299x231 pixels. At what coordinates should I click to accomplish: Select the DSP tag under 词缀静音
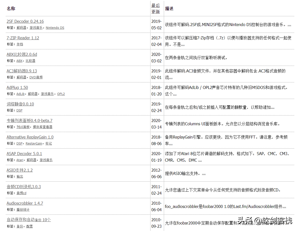coord(20,111)
